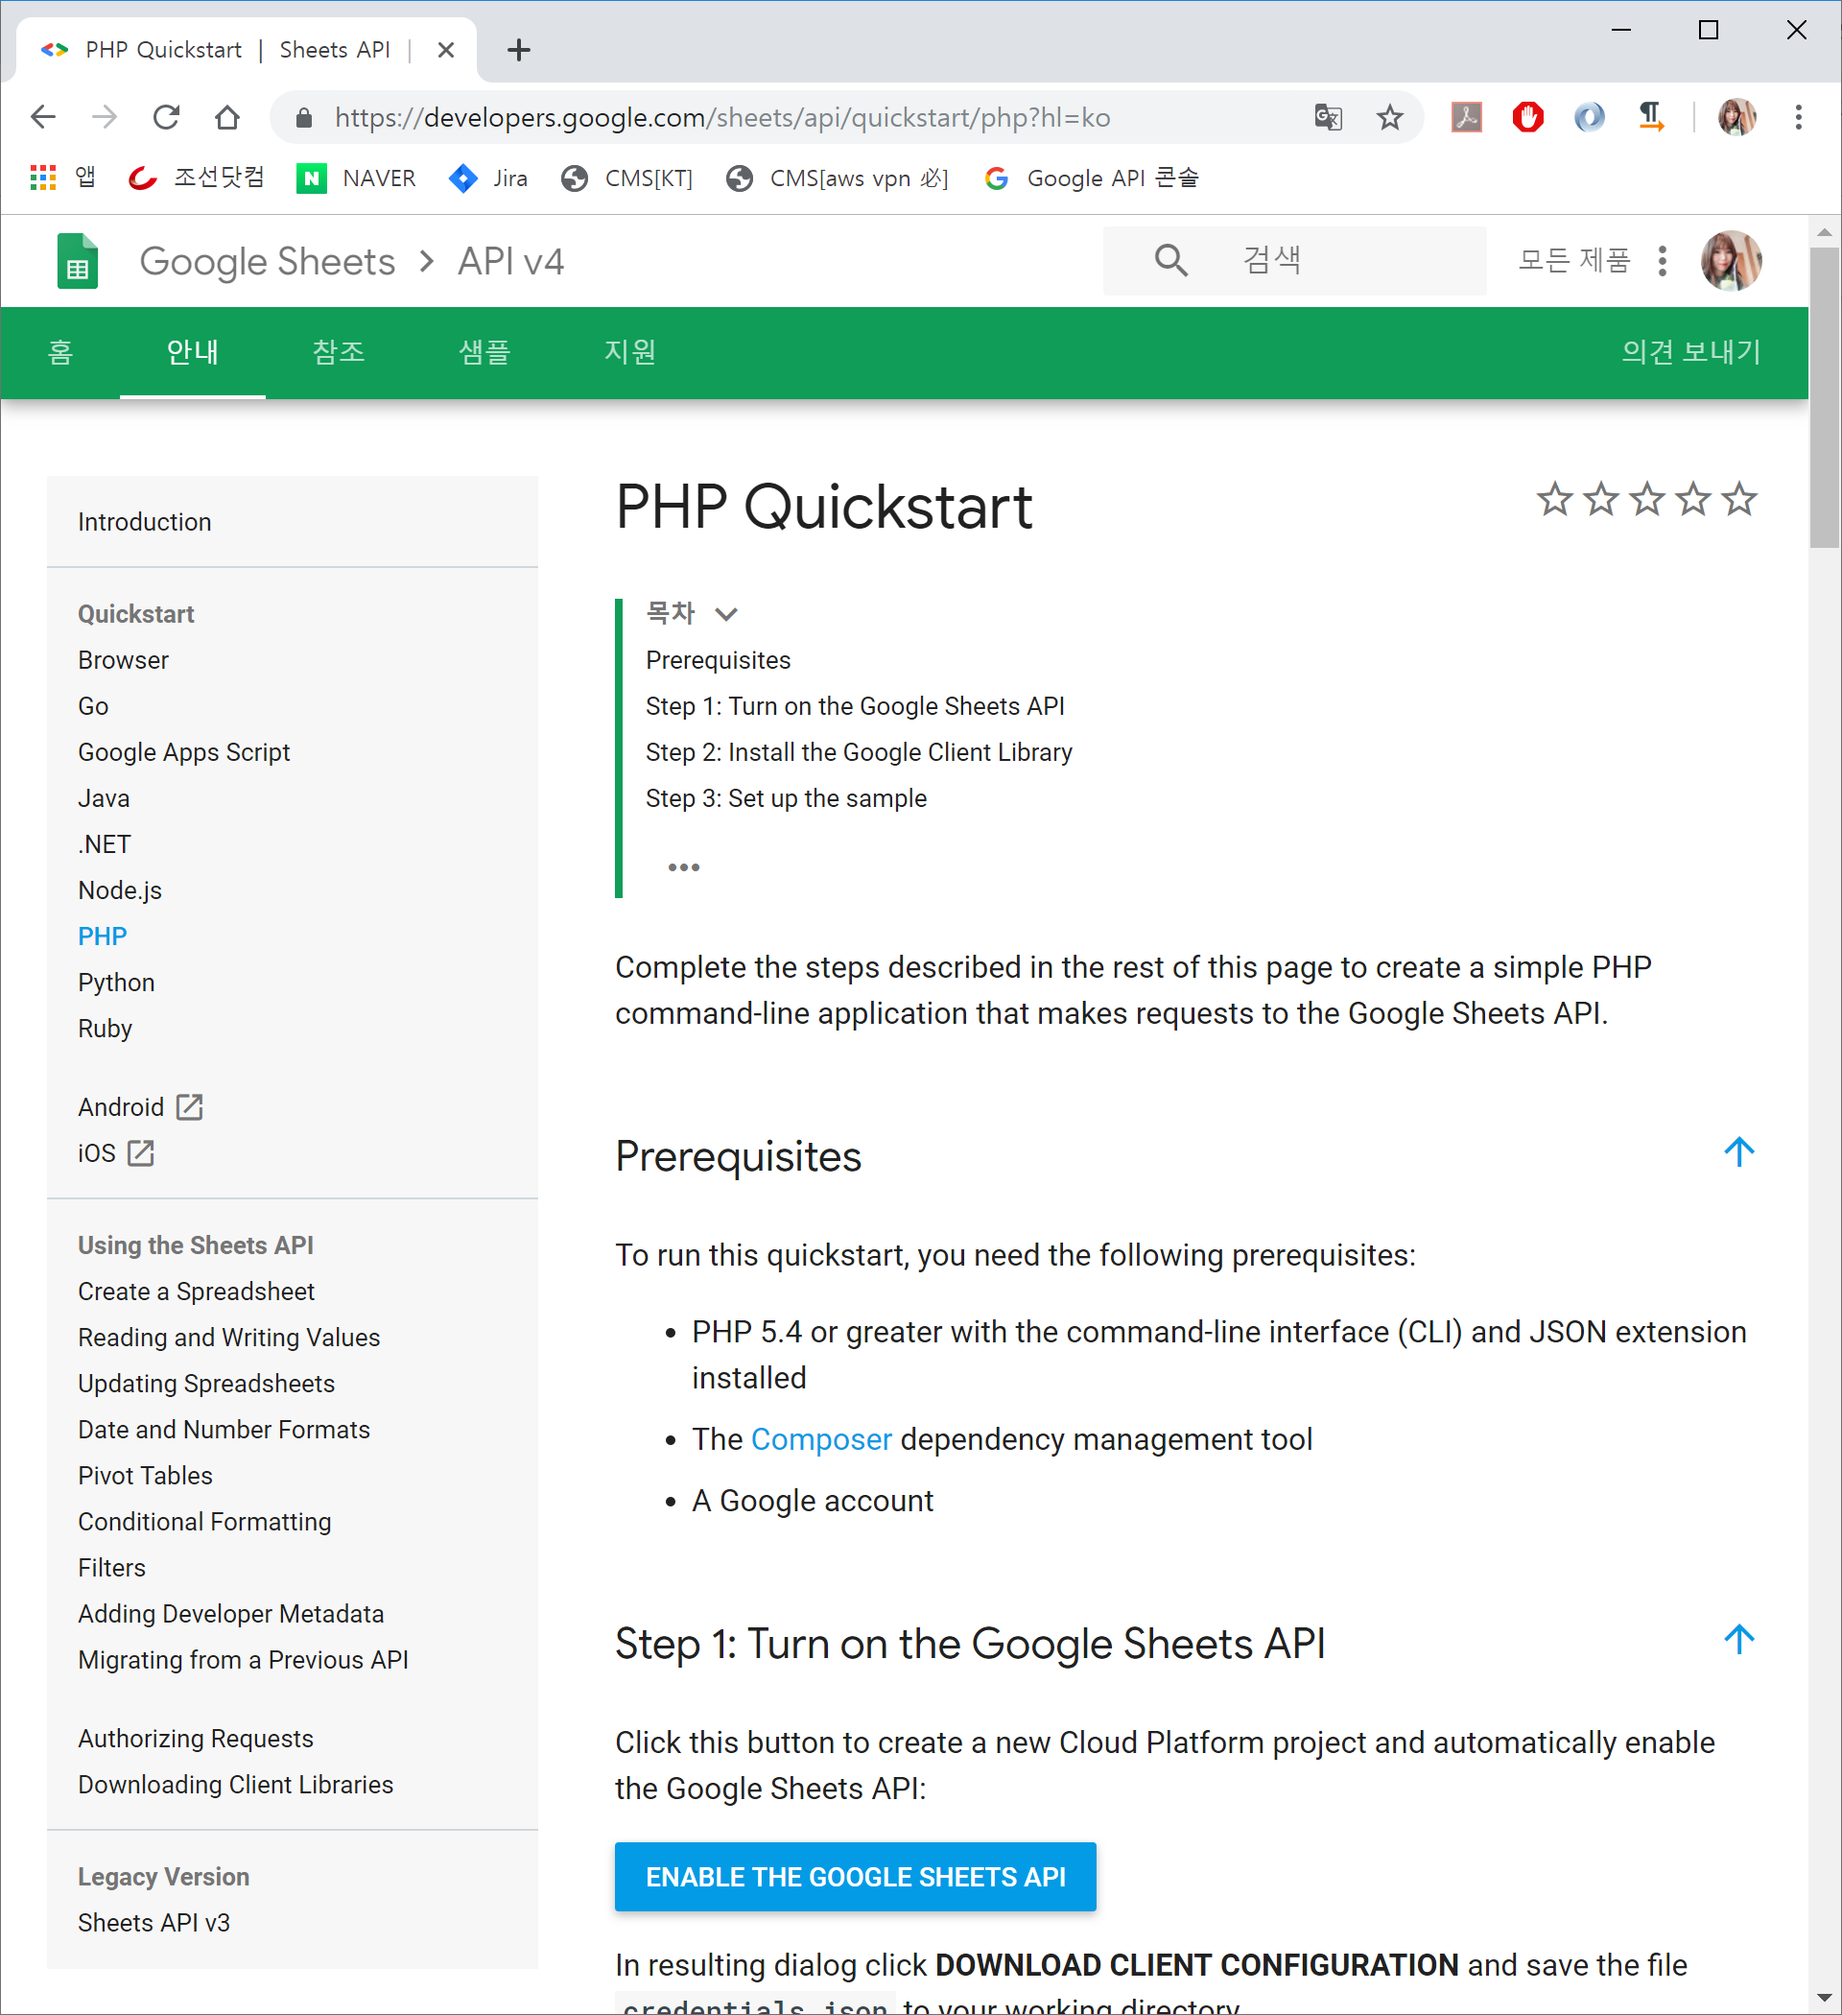Click the up arrow next to Prerequisites heading
This screenshot has width=1842, height=2015.
tap(1738, 1152)
